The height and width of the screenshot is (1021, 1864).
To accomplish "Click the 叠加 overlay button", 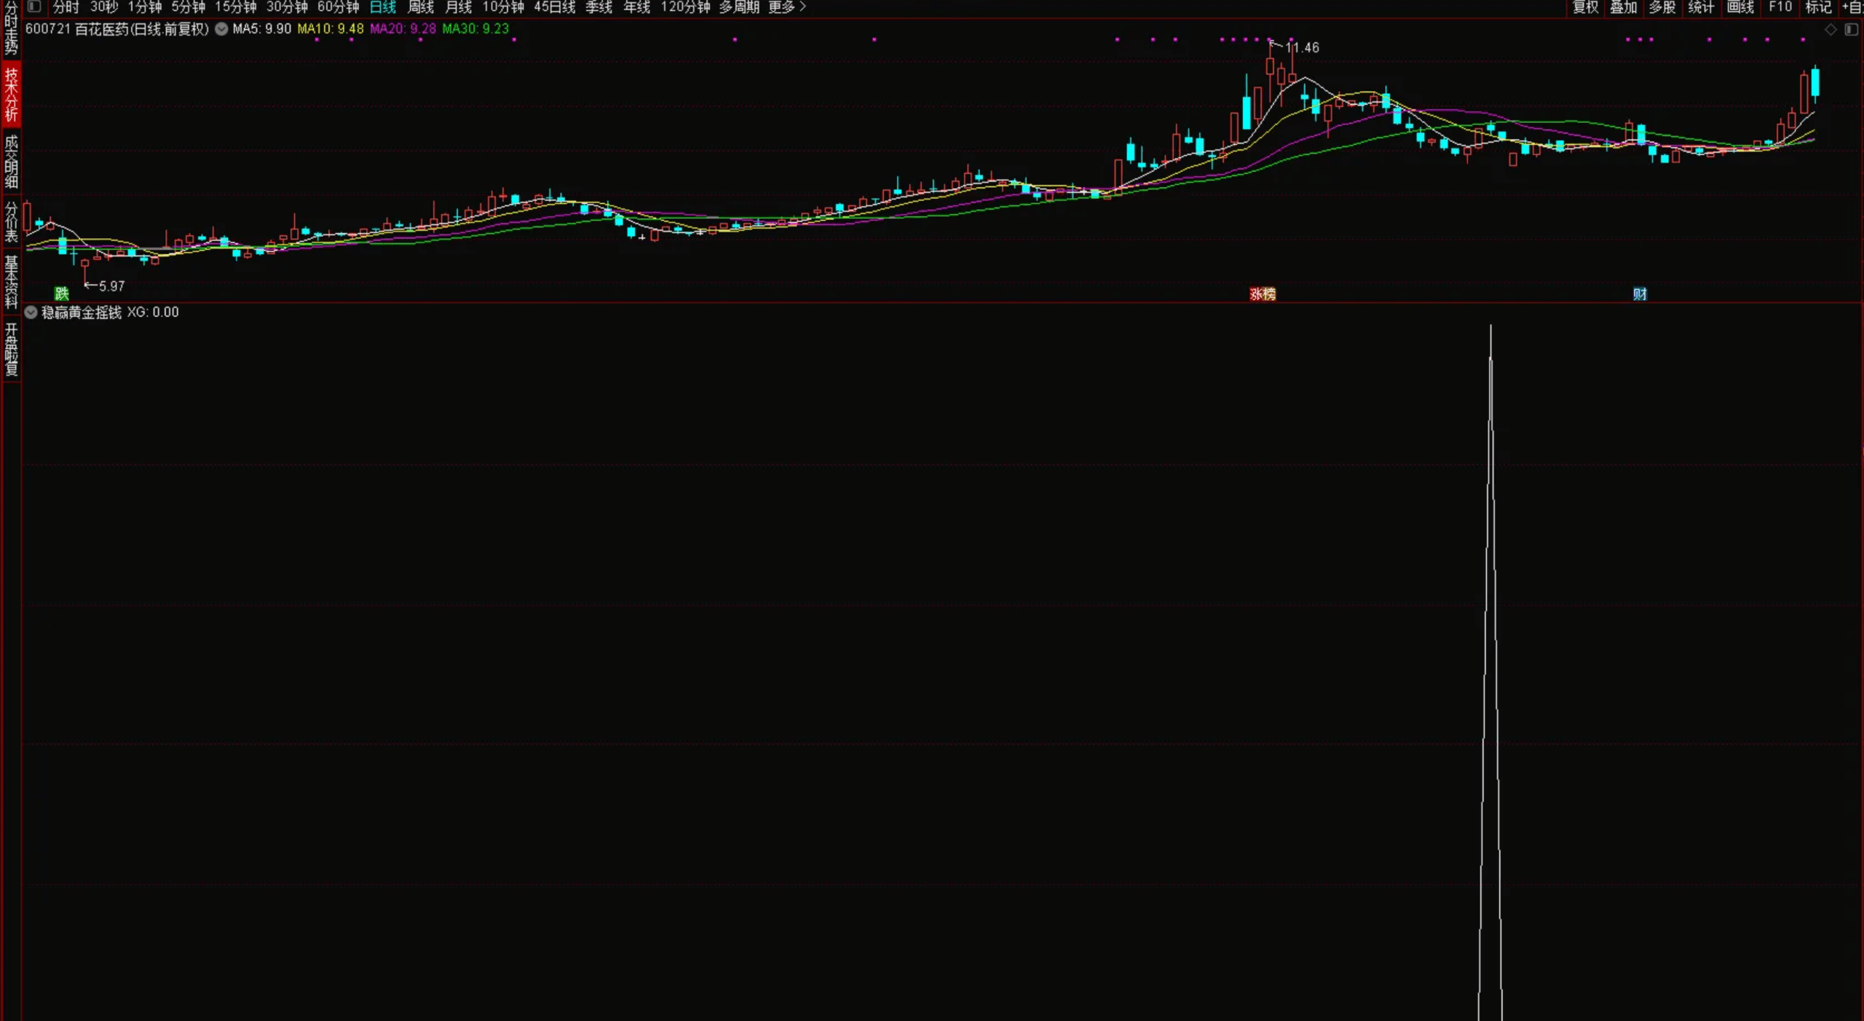I will (1623, 7).
